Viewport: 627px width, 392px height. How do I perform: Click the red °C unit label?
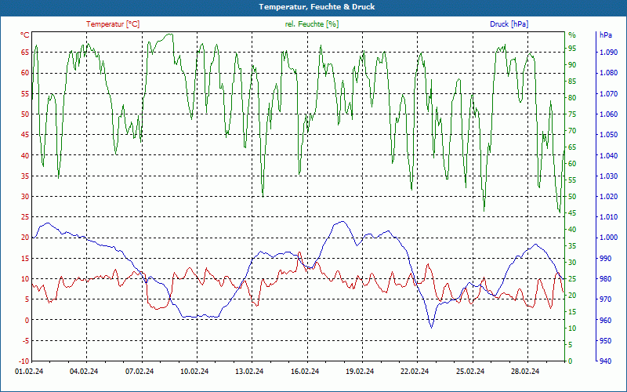tap(25, 35)
